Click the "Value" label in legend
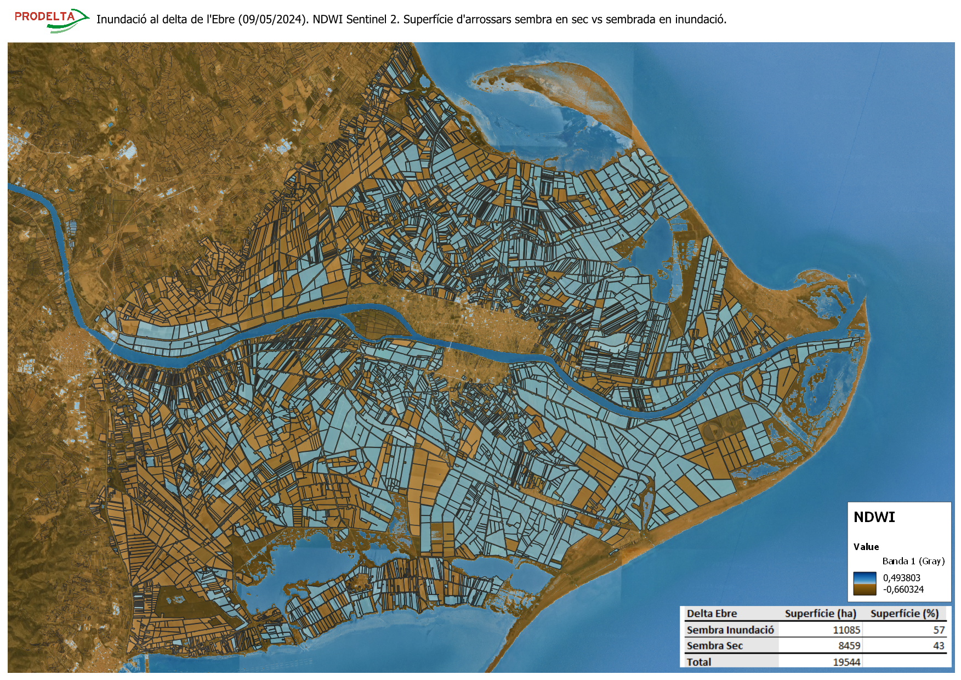Image resolution: width=961 pixels, height=680 pixels. (x=866, y=547)
